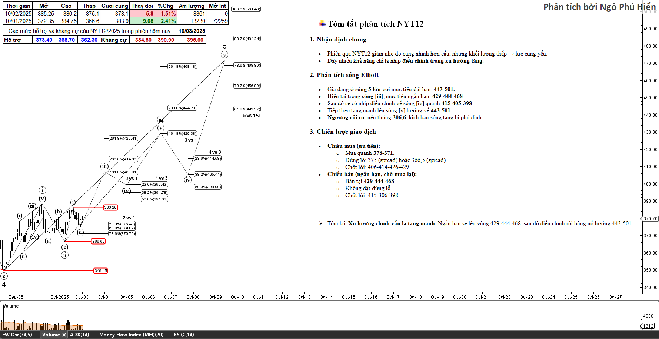Screen dimensions: 659x339
Task: Select the 100.0%(501.40) Fibonacci label
Action: click(x=246, y=9)
